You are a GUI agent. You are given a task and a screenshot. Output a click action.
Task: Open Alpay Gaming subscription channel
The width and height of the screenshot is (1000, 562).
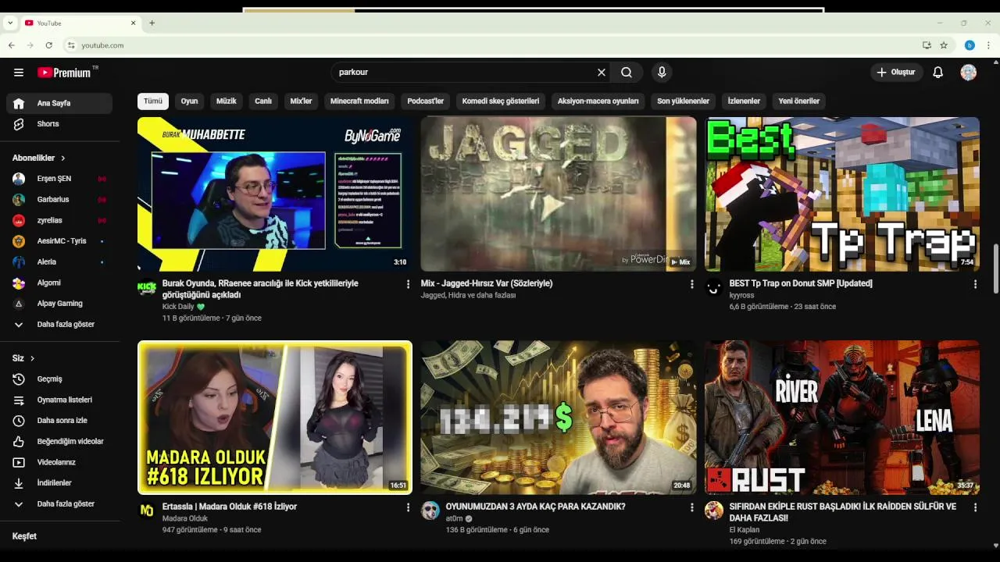pos(59,304)
